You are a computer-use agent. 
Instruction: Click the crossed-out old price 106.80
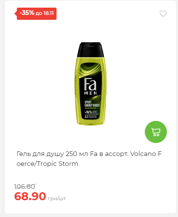click(x=25, y=186)
